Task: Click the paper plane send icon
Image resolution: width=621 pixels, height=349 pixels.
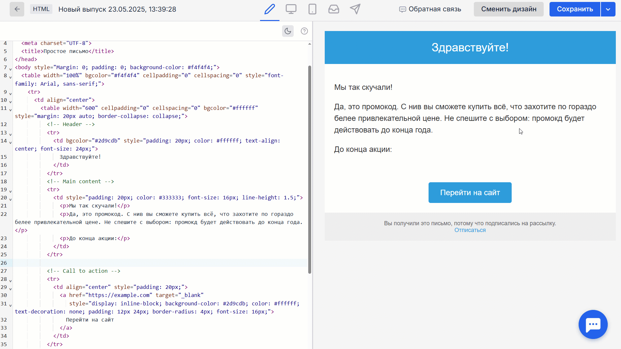Action: coord(355,9)
